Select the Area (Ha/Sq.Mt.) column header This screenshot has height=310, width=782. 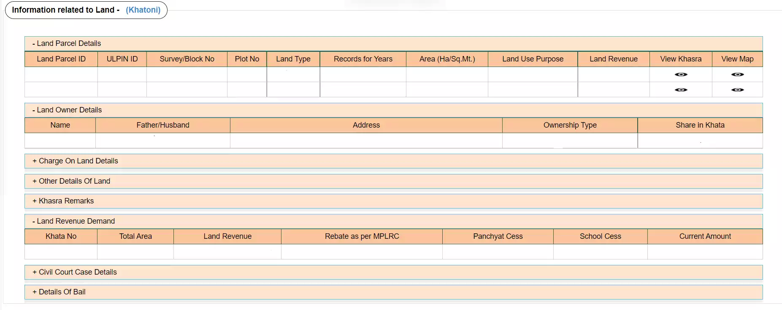[447, 59]
